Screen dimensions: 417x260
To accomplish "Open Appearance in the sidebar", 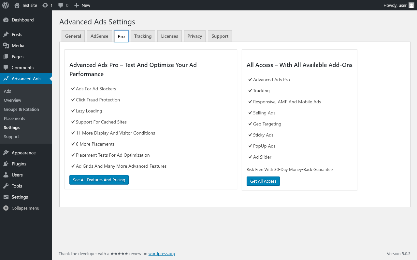I will (x=23, y=153).
